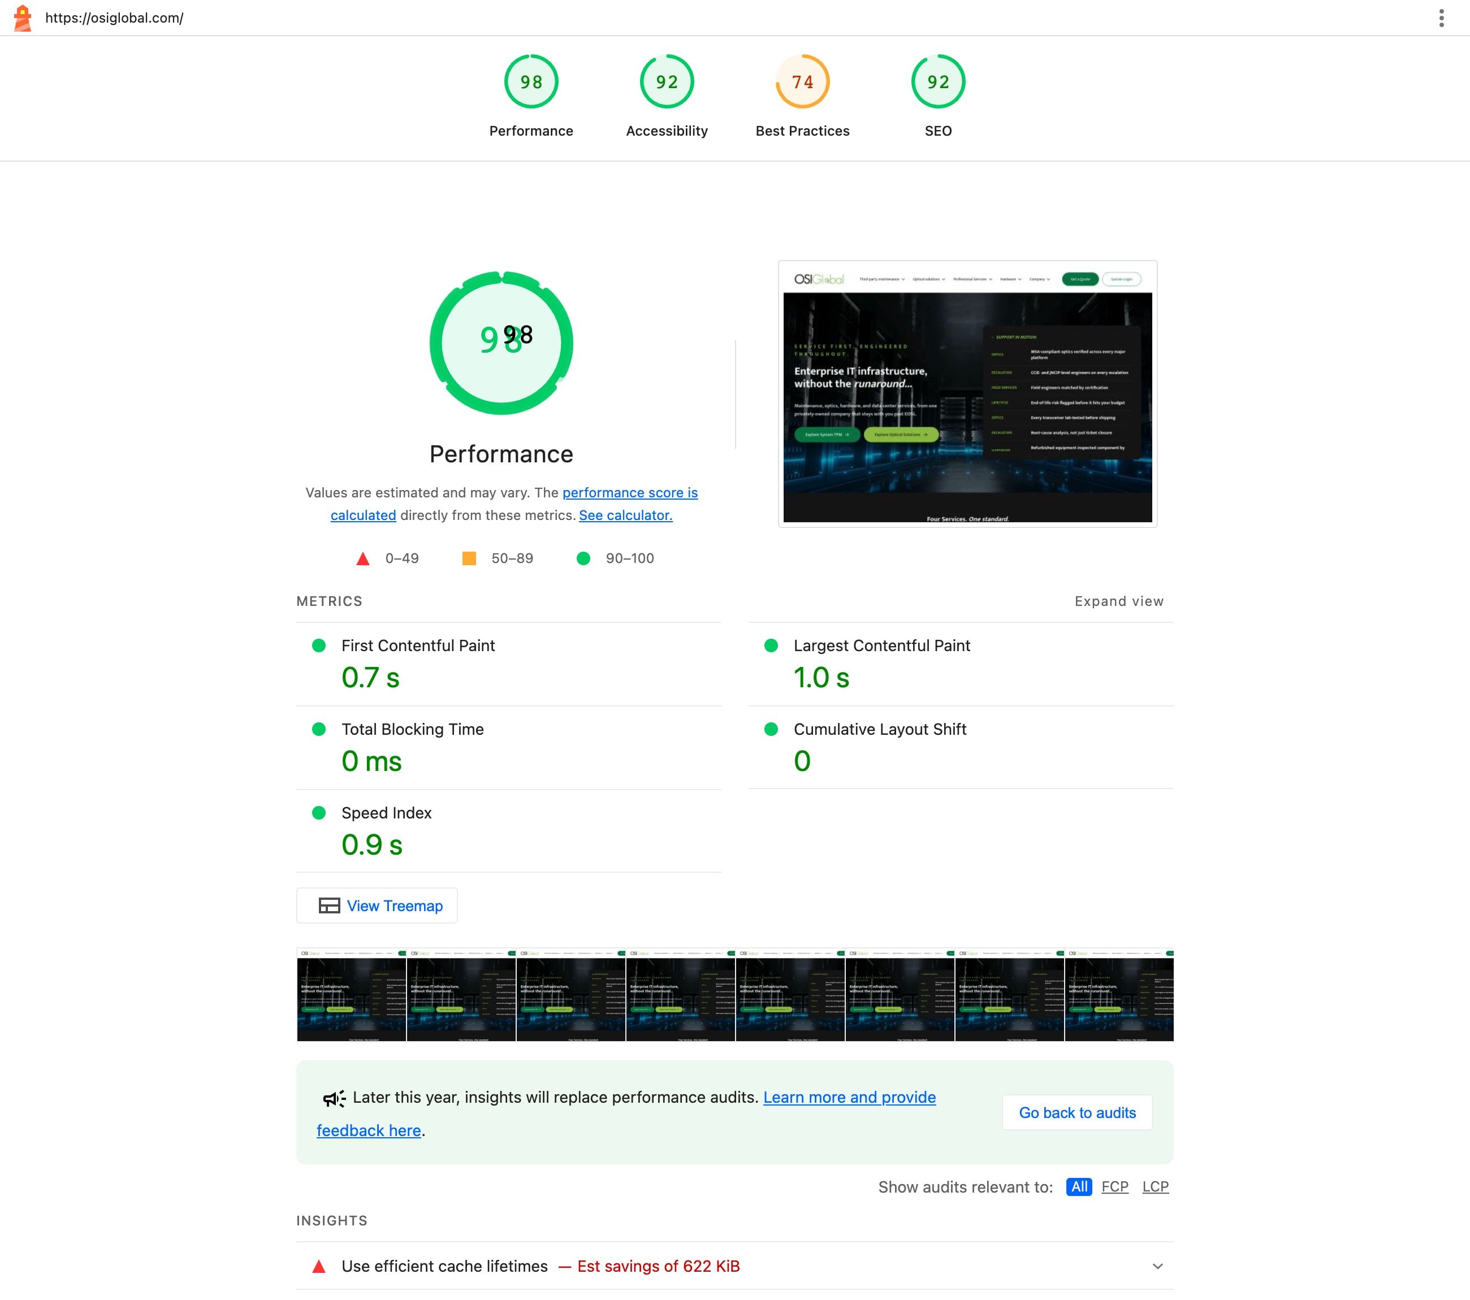Viewport: 1470px width, 1300px height.
Task: Open the 'See calculator.' link
Action: coord(626,515)
